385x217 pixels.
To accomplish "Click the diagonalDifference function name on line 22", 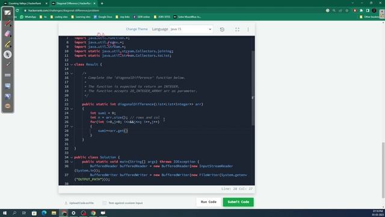I will click(x=135, y=104).
